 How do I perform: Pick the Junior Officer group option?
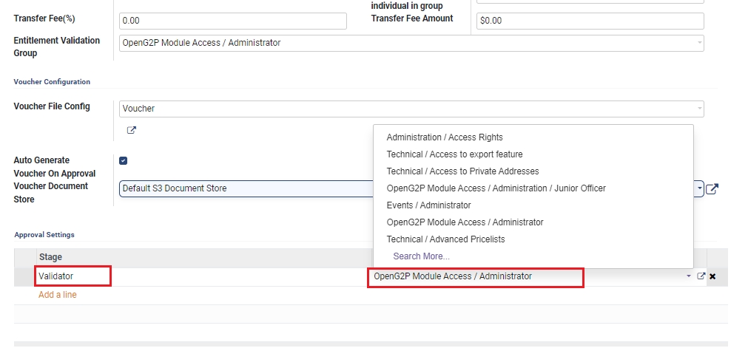coord(496,188)
